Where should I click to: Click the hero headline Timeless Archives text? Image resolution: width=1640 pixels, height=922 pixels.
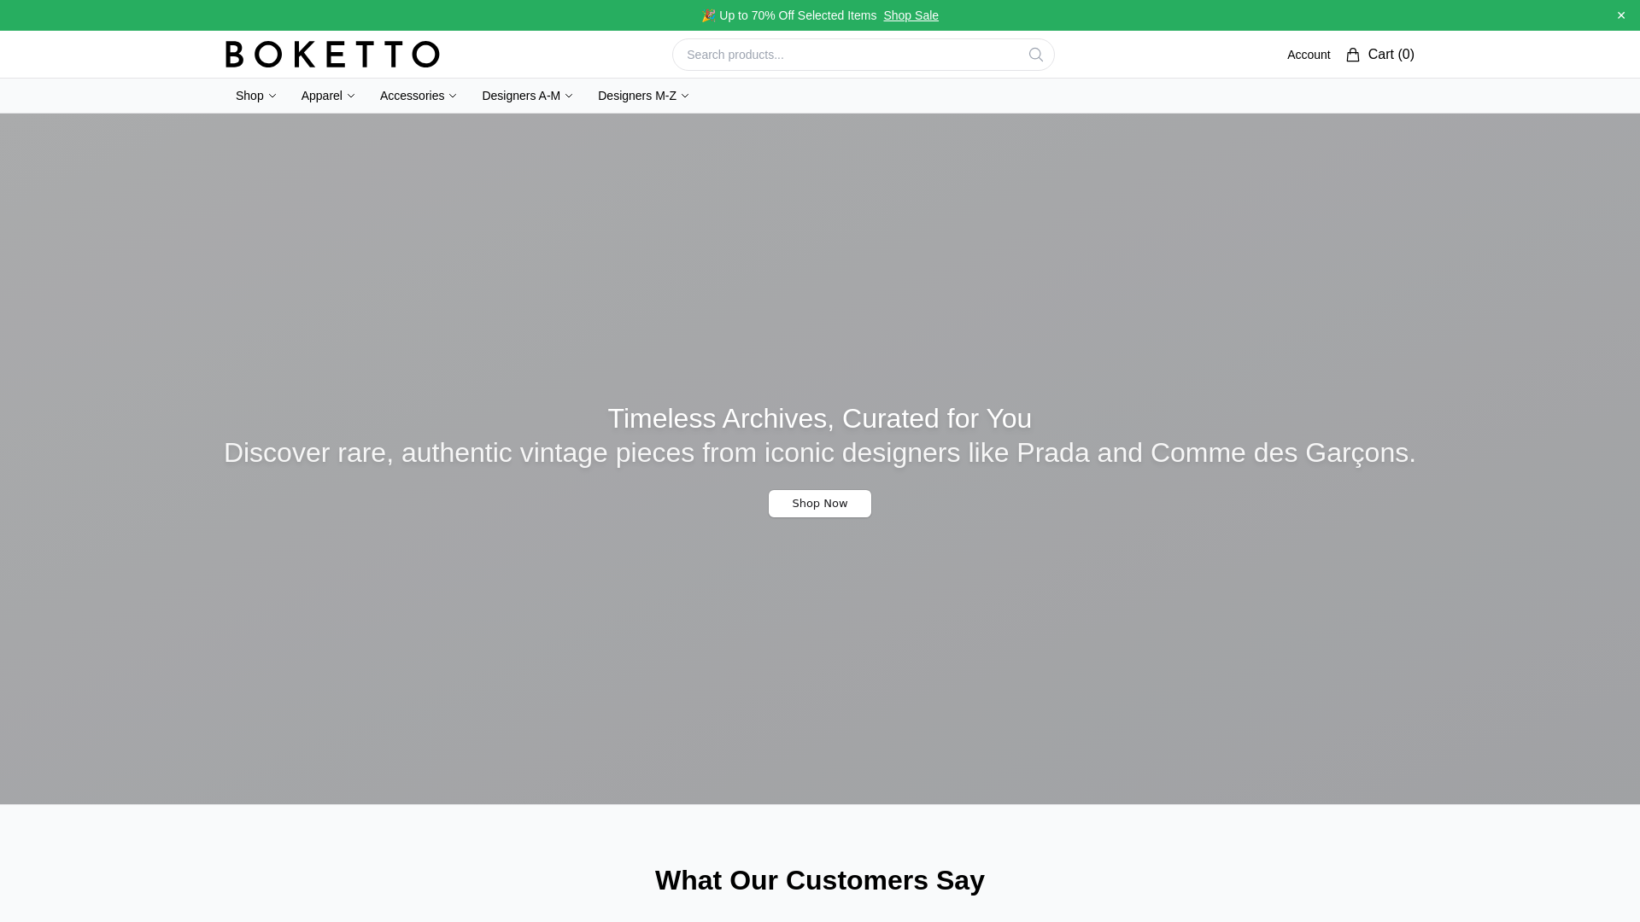tap(820, 418)
